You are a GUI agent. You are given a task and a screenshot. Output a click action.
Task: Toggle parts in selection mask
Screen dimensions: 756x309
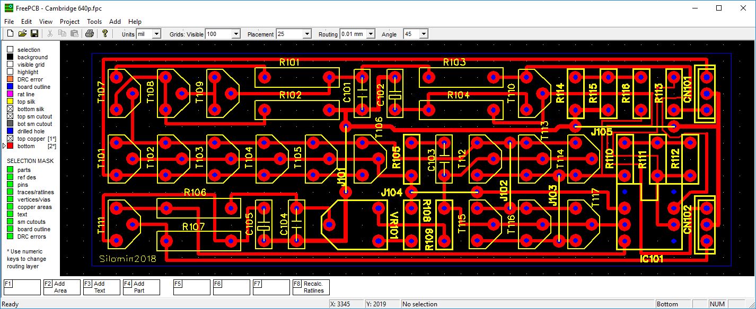(10, 170)
